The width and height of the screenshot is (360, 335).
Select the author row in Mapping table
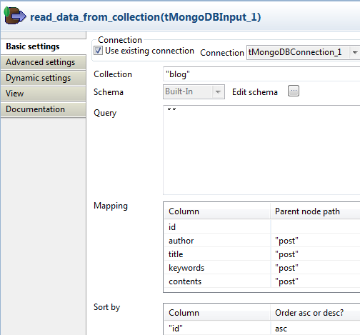262,241
